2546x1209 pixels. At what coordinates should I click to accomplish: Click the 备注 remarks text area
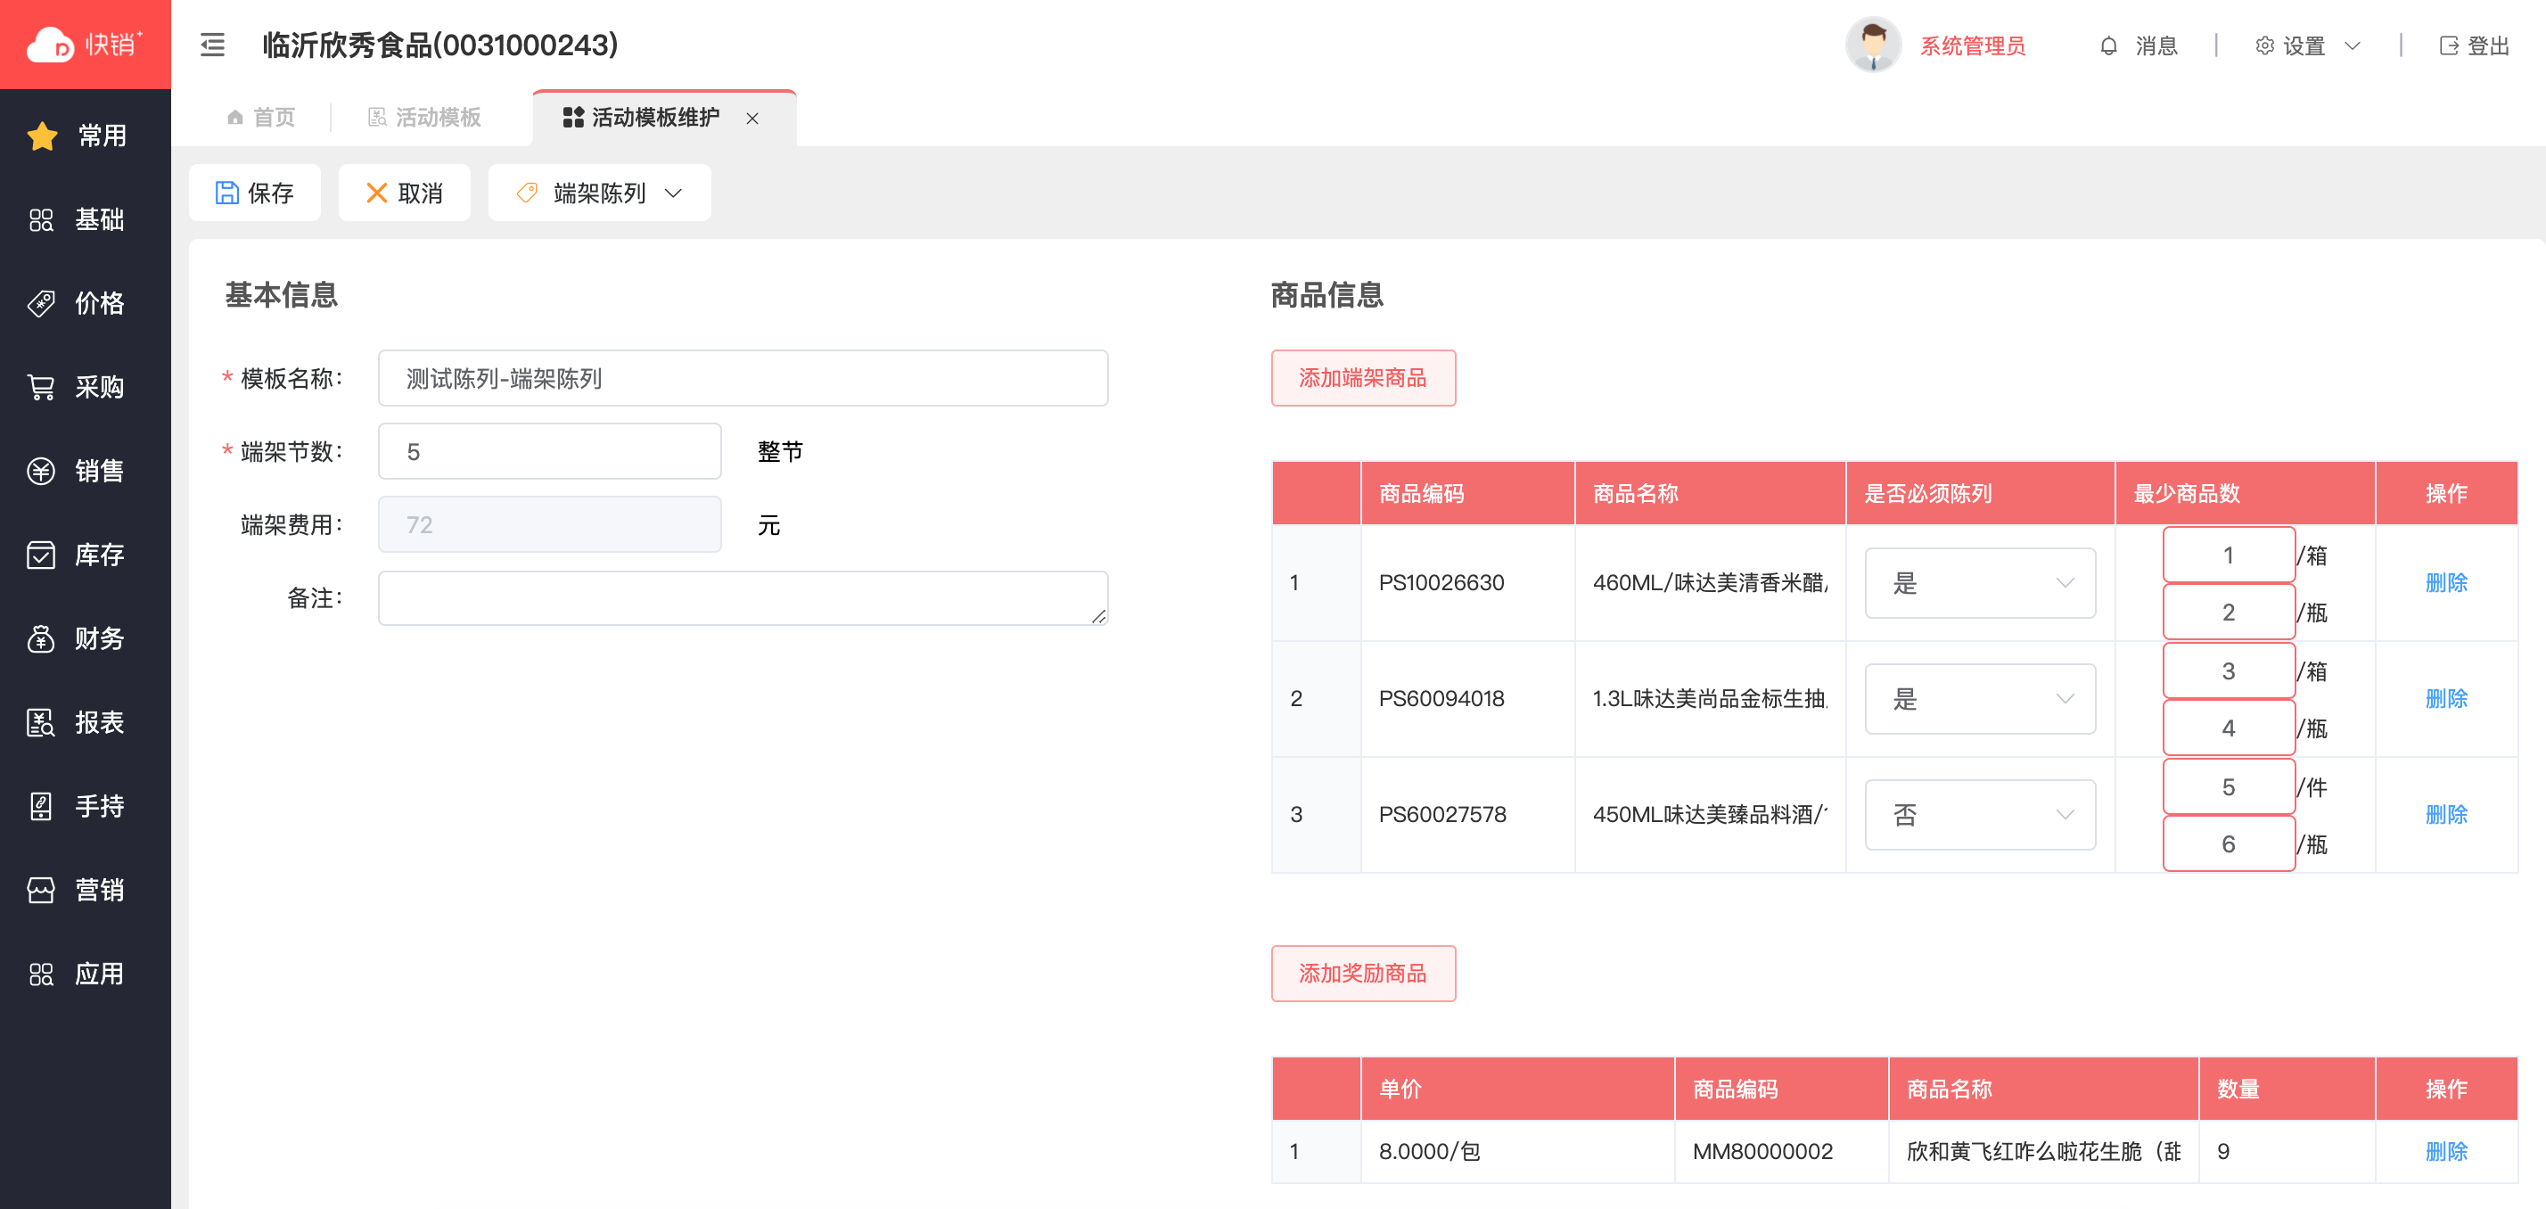(743, 598)
